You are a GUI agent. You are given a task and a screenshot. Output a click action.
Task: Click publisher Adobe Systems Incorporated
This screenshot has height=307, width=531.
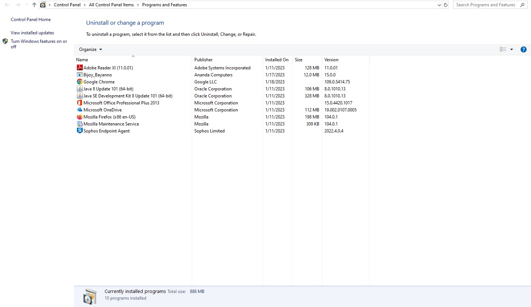point(222,68)
